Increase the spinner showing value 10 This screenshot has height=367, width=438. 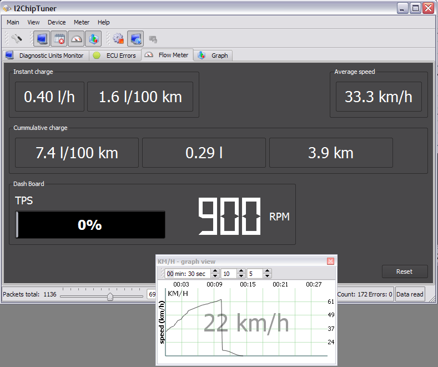241,271
